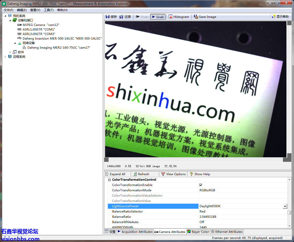Click the 我的系统 computer icon
This screenshot has width=294, height=242.
tap(10, 16)
